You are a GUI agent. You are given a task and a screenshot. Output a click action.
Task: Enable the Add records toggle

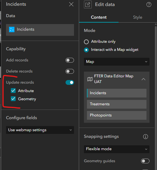click(x=70, y=60)
